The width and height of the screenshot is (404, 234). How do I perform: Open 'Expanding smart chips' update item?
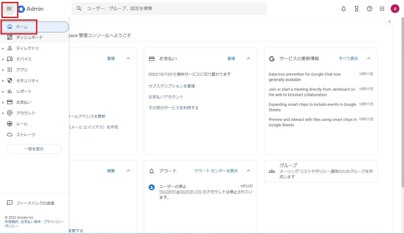click(321, 107)
